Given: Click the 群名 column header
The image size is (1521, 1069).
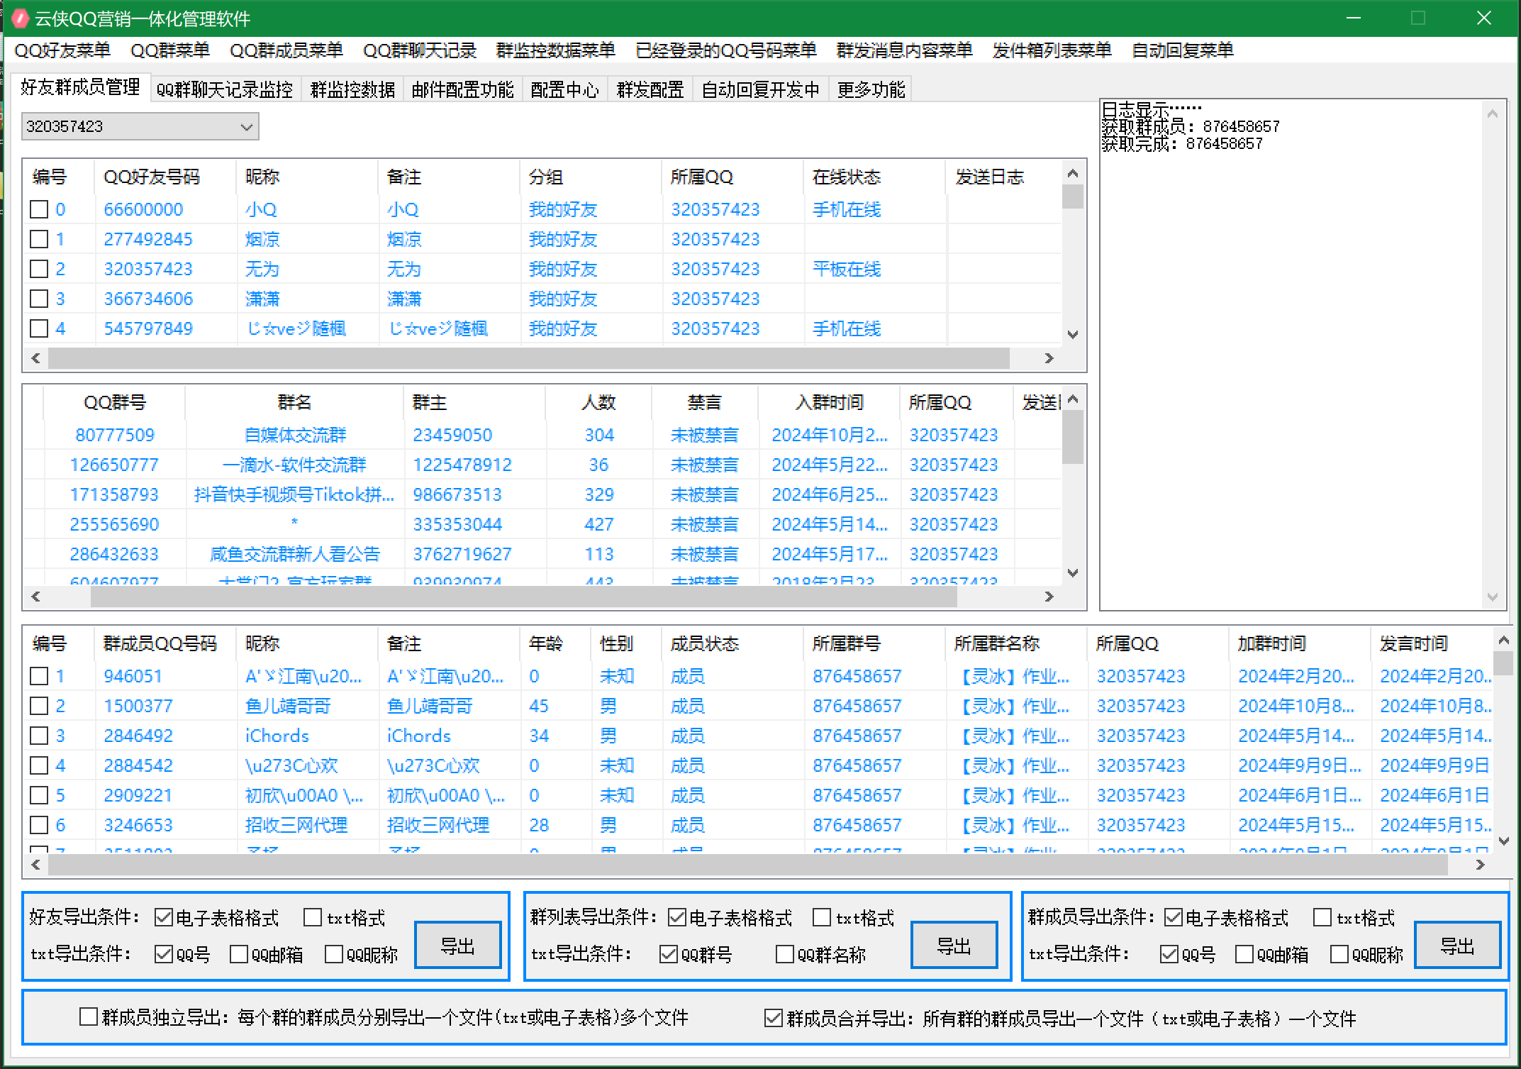Looking at the screenshot, I should [x=294, y=402].
